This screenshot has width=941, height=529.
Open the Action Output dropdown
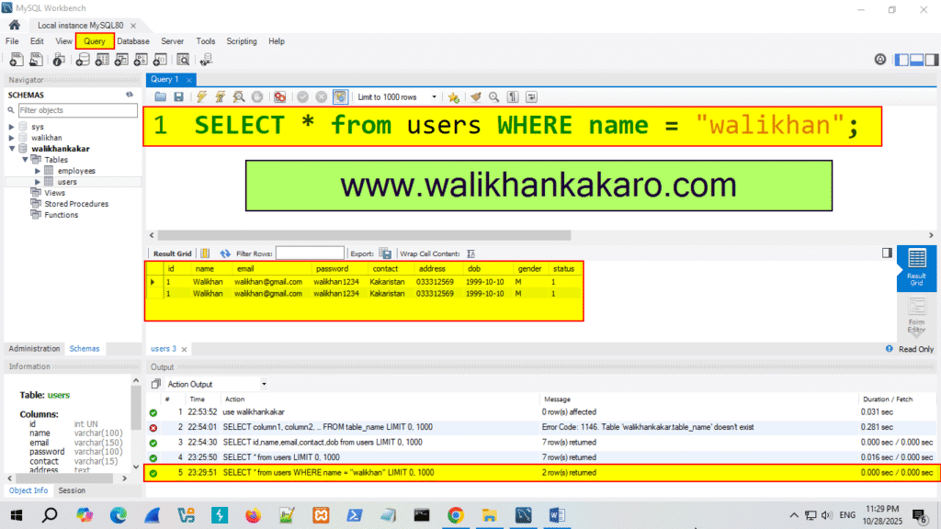tap(264, 384)
